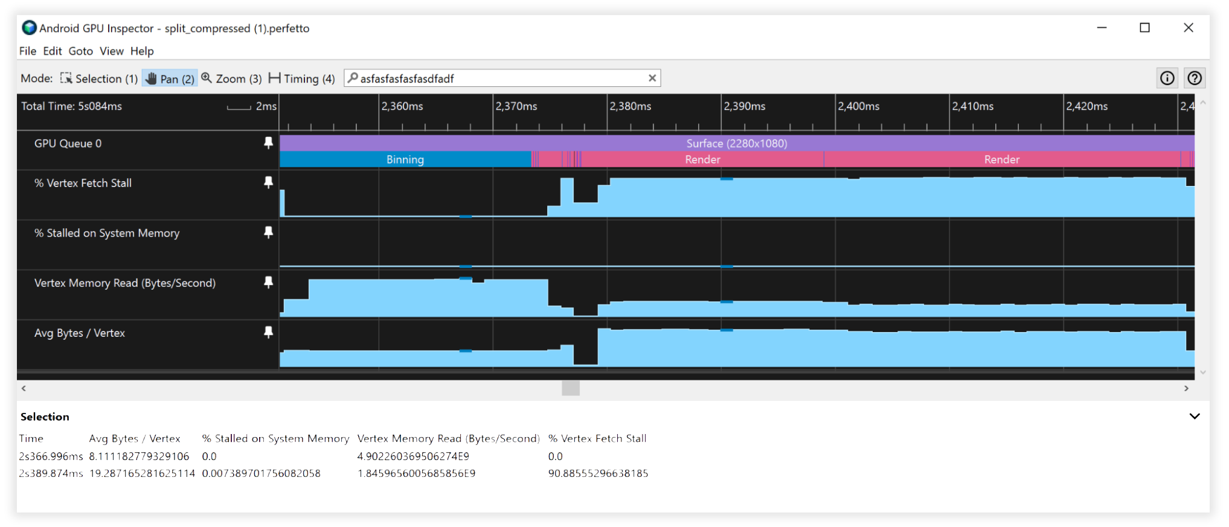The image size is (1229, 527).
Task: Focus the search input field
Action: point(501,78)
